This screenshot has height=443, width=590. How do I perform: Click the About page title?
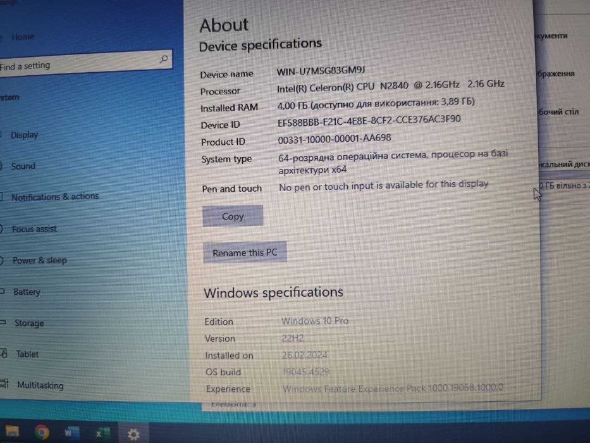click(x=223, y=25)
